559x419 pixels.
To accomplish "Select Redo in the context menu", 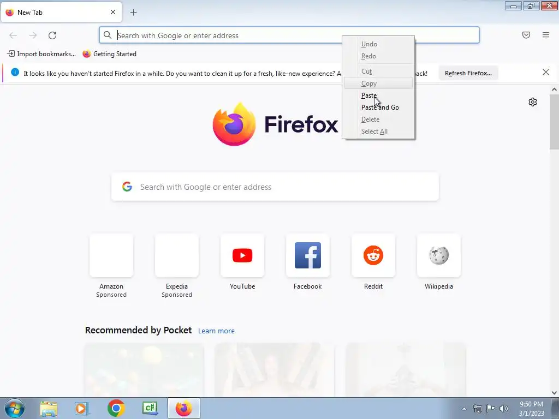I will (378, 56).
